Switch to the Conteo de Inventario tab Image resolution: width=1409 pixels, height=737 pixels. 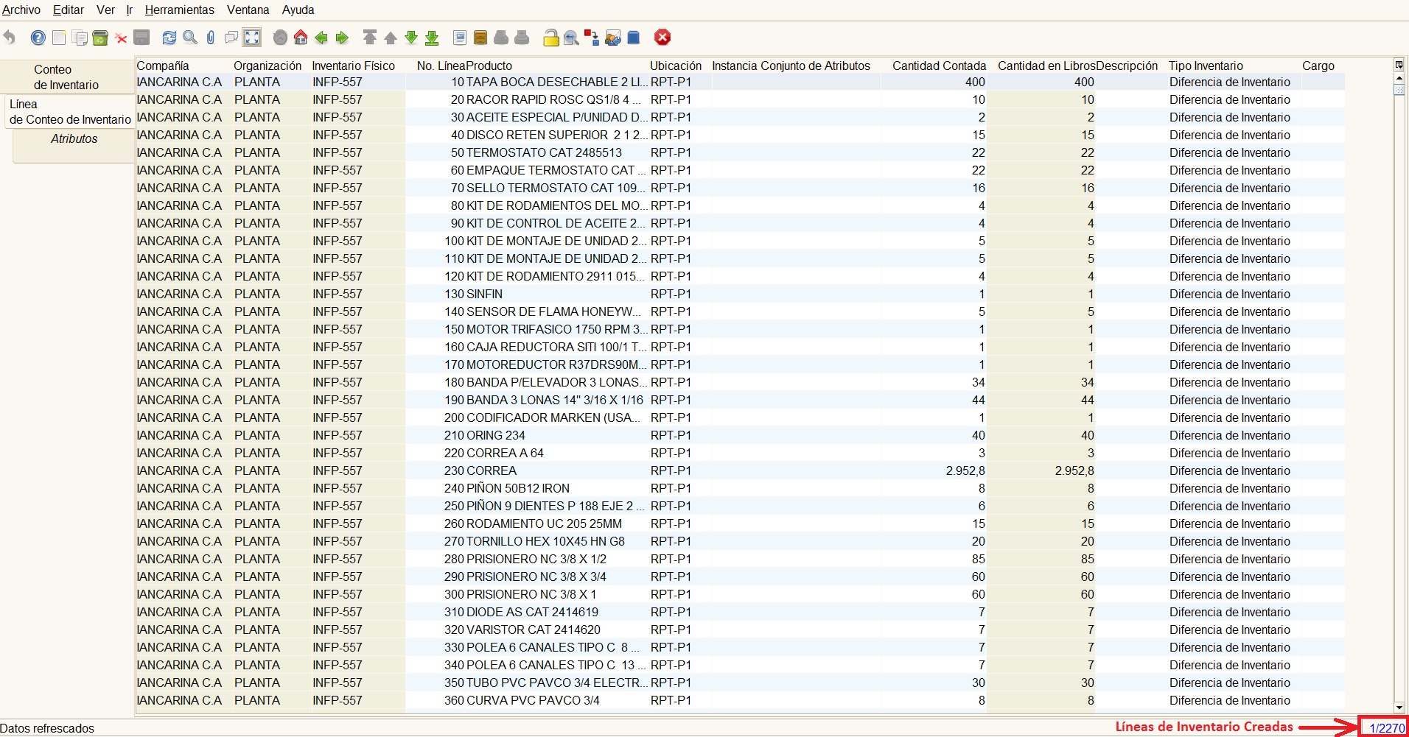67,77
